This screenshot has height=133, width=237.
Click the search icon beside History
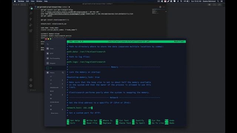click(63, 73)
